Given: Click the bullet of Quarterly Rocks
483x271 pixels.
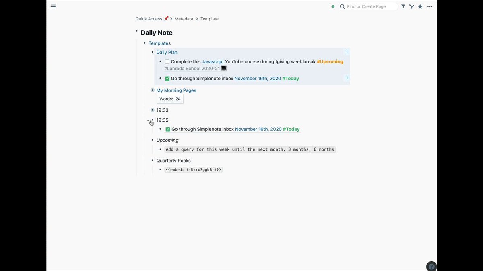Looking at the screenshot, I should 153,160.
